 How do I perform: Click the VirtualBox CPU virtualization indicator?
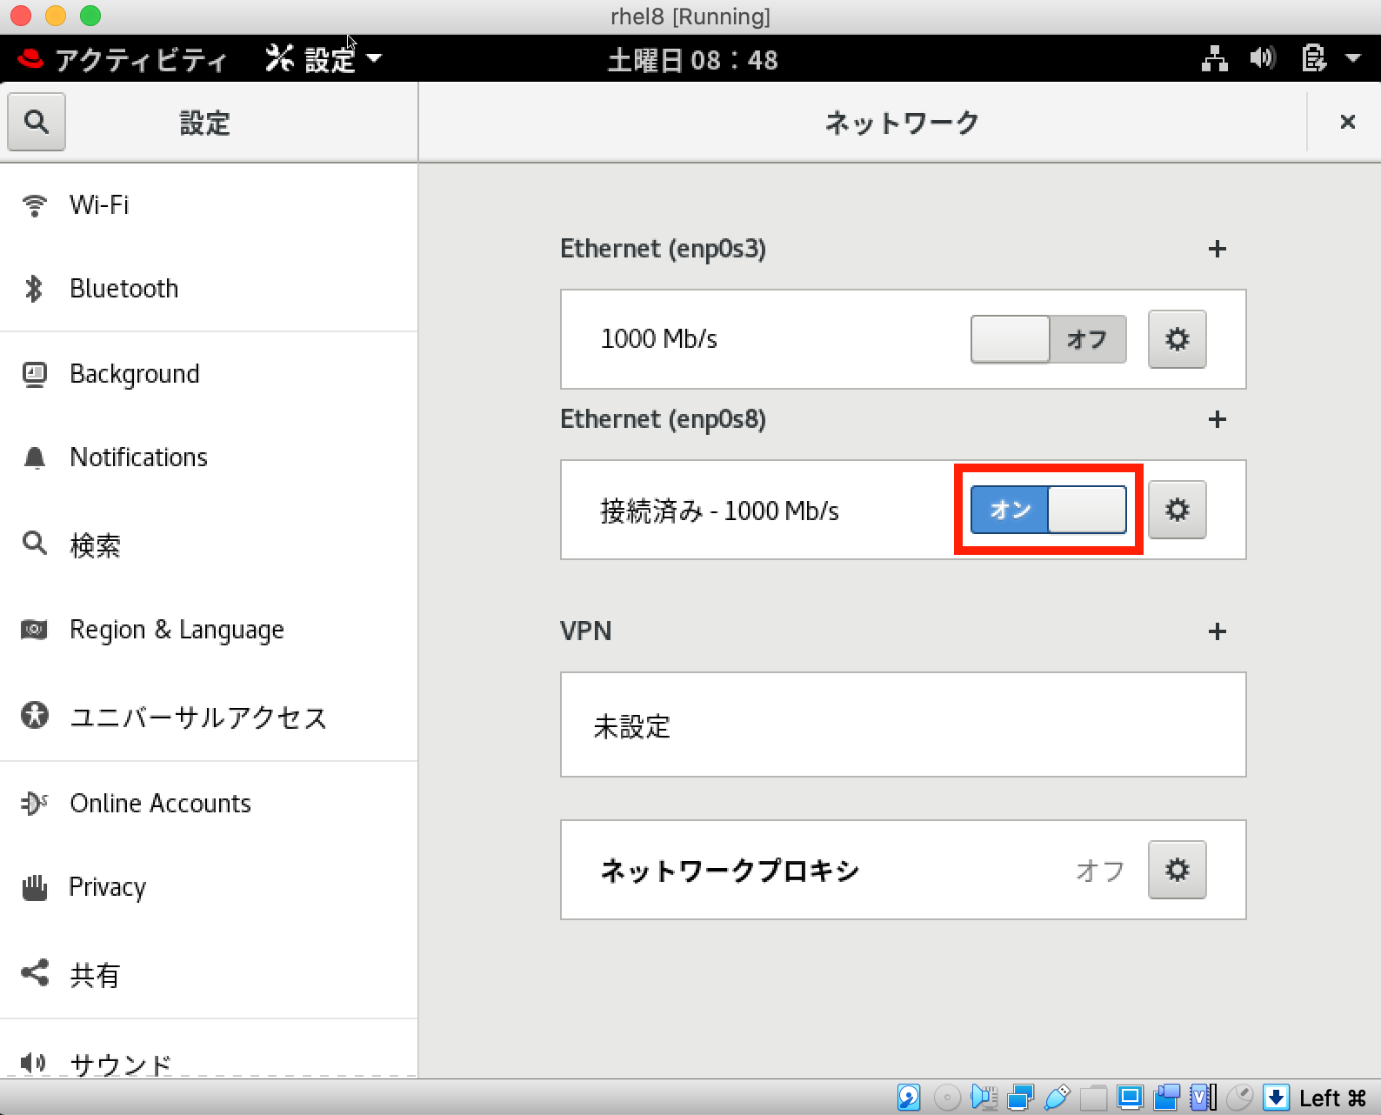coord(1204,1098)
